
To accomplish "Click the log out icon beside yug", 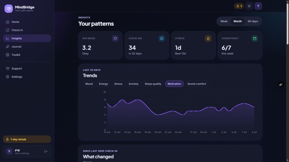I will (x=46, y=152).
